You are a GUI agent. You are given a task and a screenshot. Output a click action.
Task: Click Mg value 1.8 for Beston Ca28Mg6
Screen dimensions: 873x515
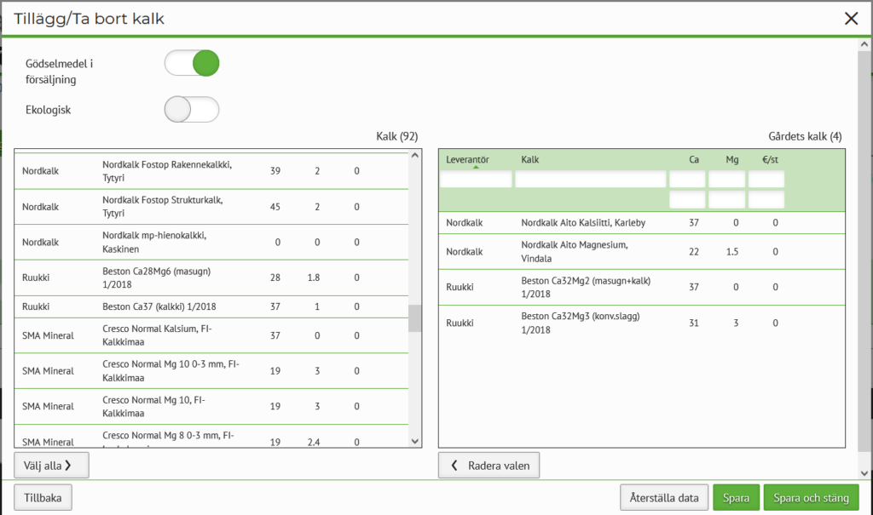pos(314,278)
